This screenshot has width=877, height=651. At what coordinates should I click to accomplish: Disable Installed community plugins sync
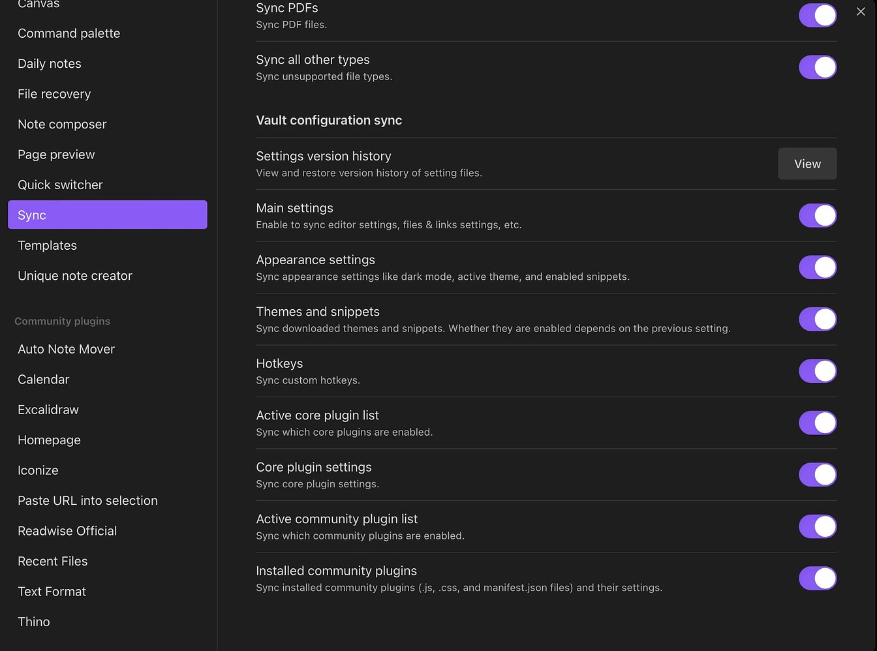click(818, 578)
